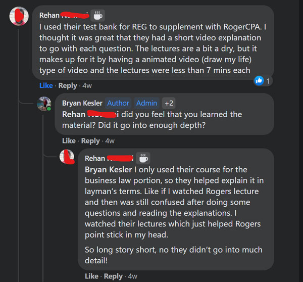The width and height of the screenshot is (303, 282).
Task: Open the 4w timestamp on the first comment
Action: (87, 85)
